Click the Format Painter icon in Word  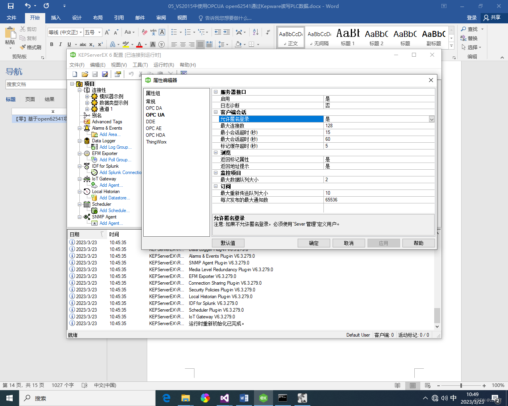(30, 47)
